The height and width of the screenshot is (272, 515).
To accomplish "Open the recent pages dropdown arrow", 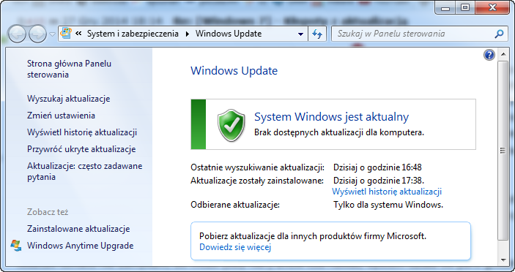I will (52, 34).
